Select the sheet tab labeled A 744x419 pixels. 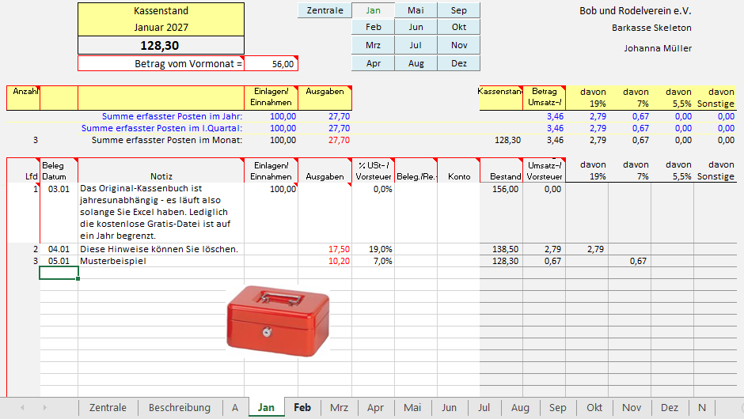235,407
